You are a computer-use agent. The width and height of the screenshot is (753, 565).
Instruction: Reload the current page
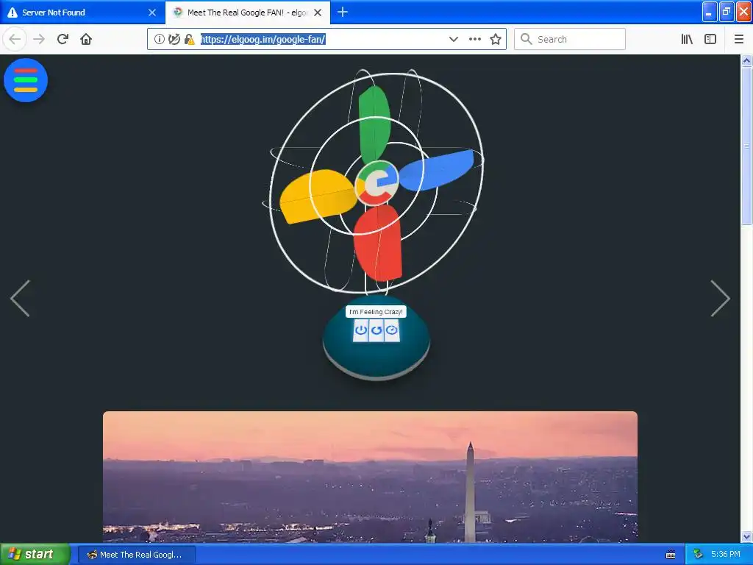(63, 39)
